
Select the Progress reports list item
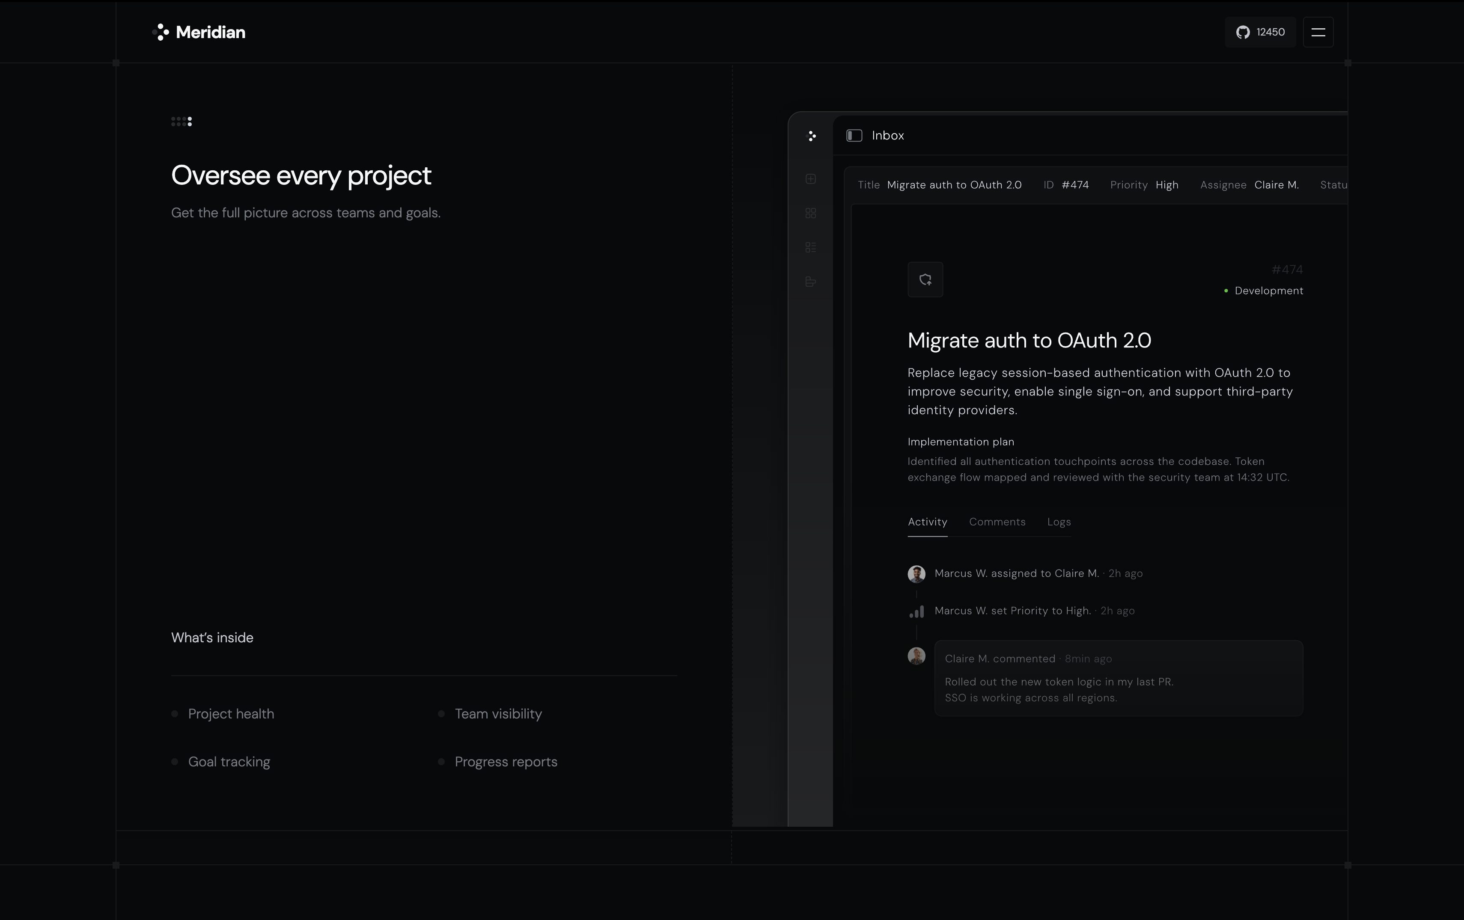pos(497,762)
